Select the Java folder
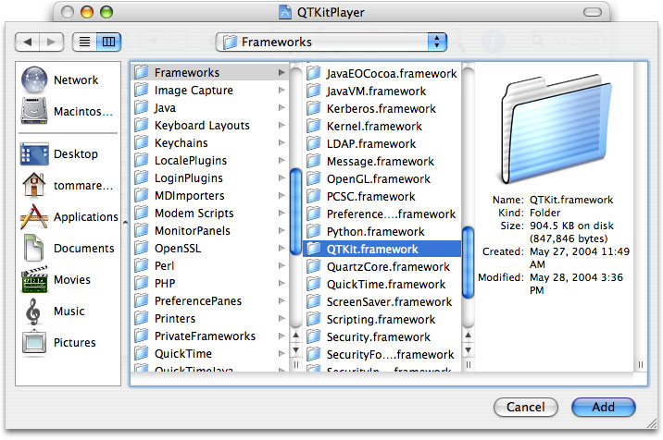The height and width of the screenshot is (440, 663). point(209,107)
